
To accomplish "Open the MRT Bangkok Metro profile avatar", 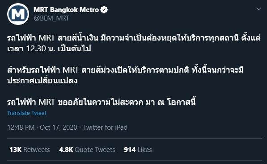I will tap(18, 14).
